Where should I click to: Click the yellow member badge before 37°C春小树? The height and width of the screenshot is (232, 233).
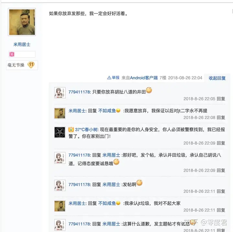coord(71,130)
